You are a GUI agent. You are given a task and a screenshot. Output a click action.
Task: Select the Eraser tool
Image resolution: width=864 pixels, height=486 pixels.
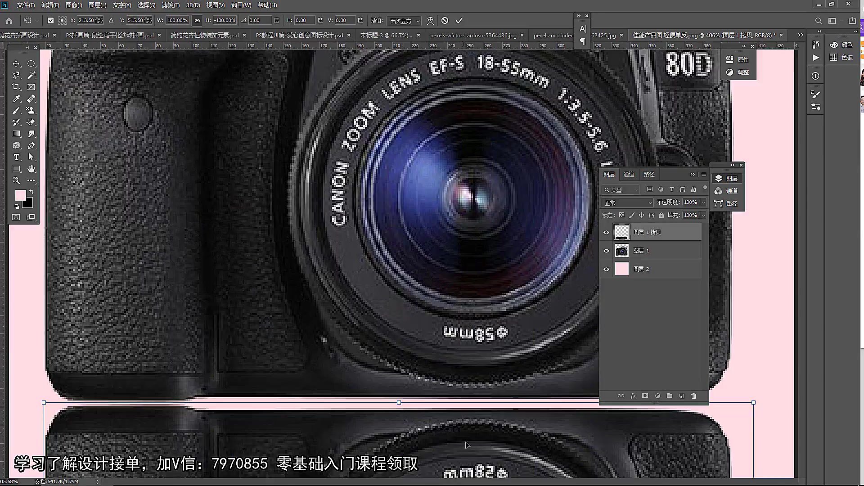pos(31,122)
